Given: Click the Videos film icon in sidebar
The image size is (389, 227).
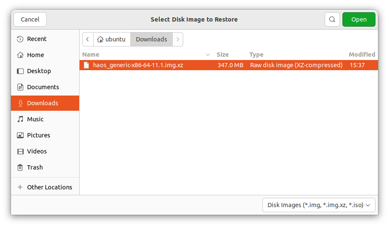Looking at the screenshot, I should click(x=20, y=151).
